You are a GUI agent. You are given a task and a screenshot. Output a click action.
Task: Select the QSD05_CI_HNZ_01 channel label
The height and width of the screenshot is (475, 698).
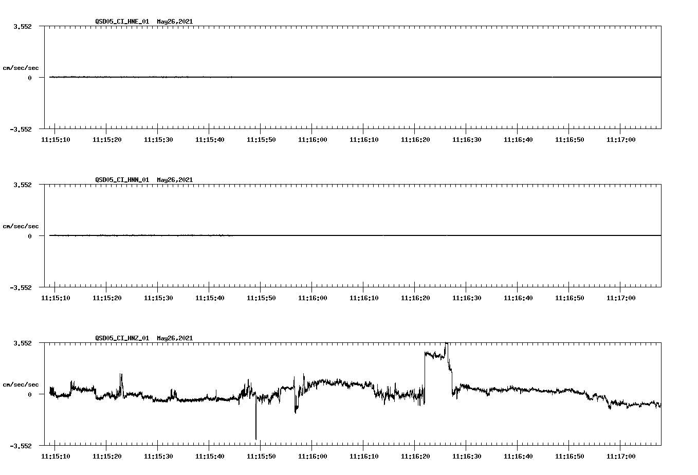(121, 338)
